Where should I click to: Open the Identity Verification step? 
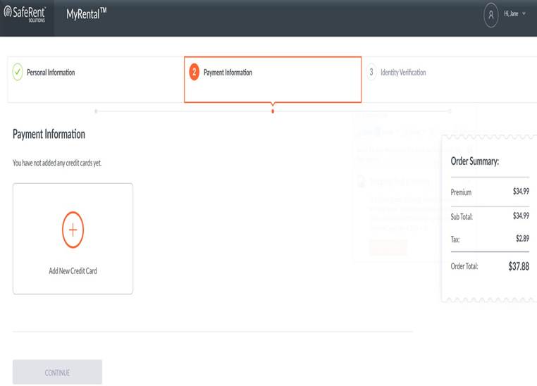(450, 80)
